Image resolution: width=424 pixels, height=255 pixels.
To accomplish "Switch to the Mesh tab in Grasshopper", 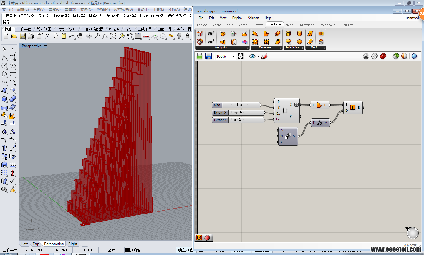I will [289, 25].
